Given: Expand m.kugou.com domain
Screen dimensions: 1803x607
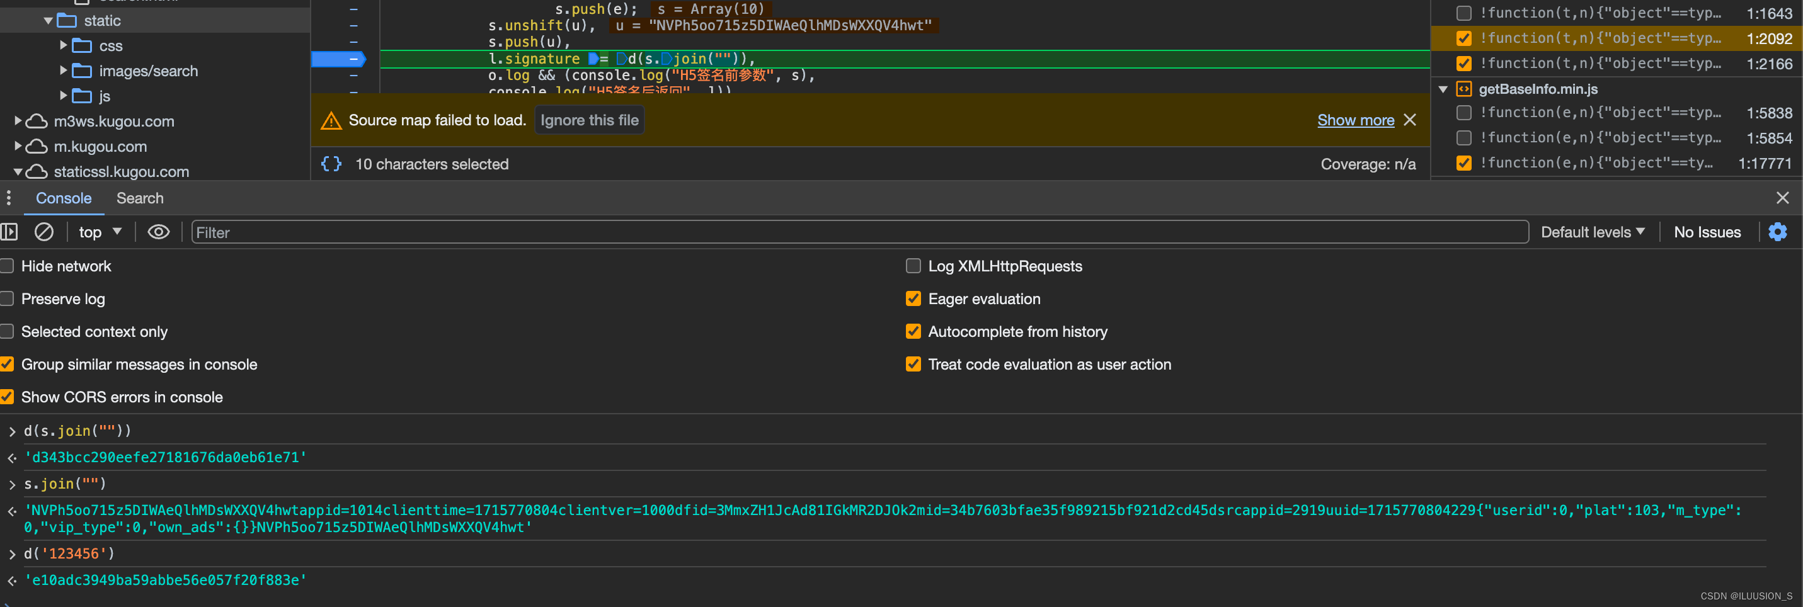Looking at the screenshot, I should [18, 146].
